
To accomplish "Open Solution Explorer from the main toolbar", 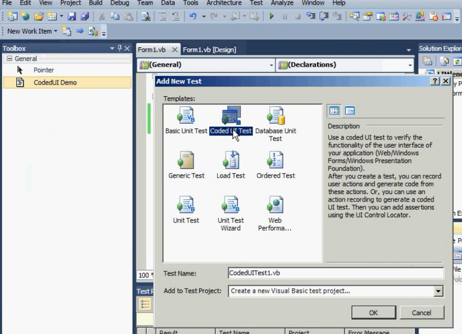I will [354, 16].
